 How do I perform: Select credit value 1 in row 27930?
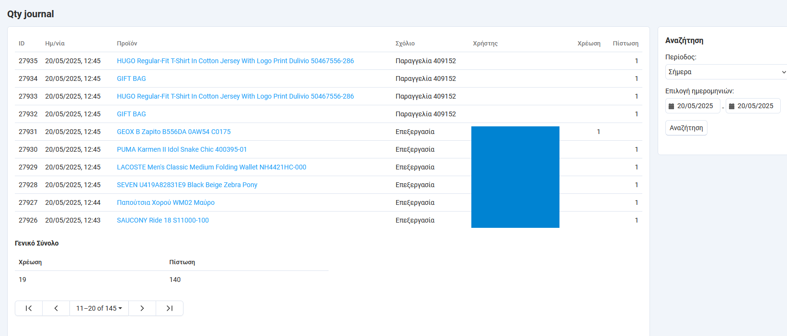[x=637, y=149]
